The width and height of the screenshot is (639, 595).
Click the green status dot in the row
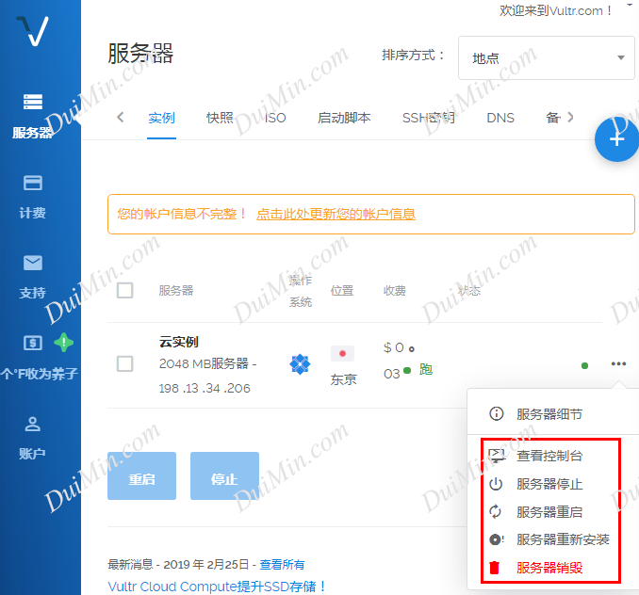pyautogui.click(x=584, y=365)
